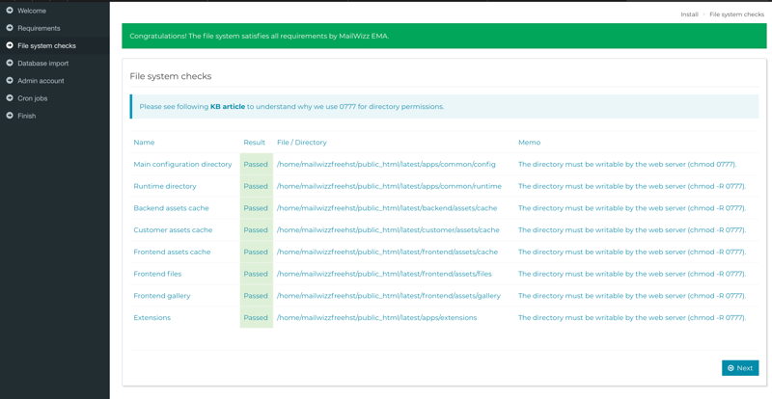Viewport: 772px width, 399px height.
Task: Click Passed result for Frontend assets cache
Action: (x=256, y=252)
